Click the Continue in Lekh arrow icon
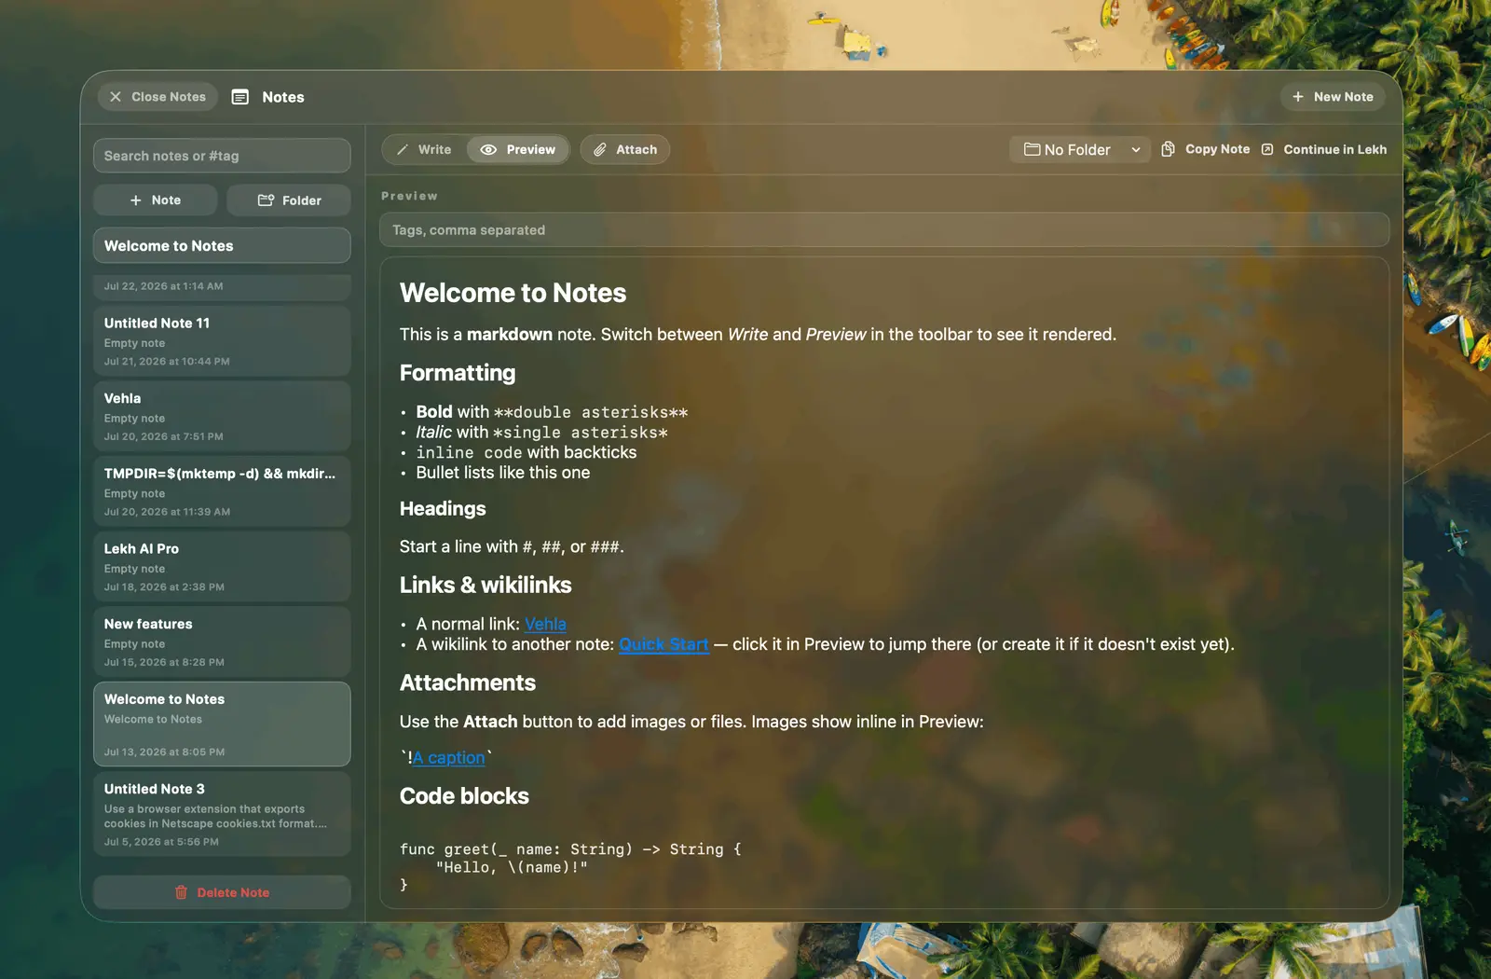 pos(1267,149)
